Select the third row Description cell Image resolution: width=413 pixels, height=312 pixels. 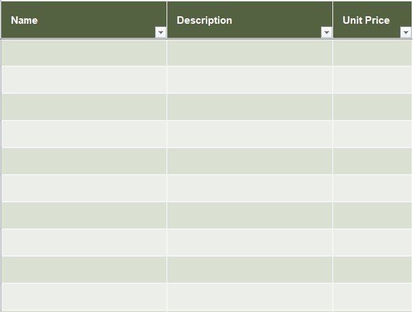250,106
